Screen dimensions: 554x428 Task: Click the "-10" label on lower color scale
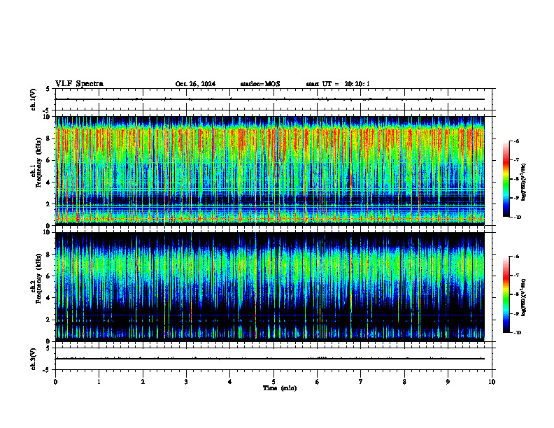(x=518, y=333)
